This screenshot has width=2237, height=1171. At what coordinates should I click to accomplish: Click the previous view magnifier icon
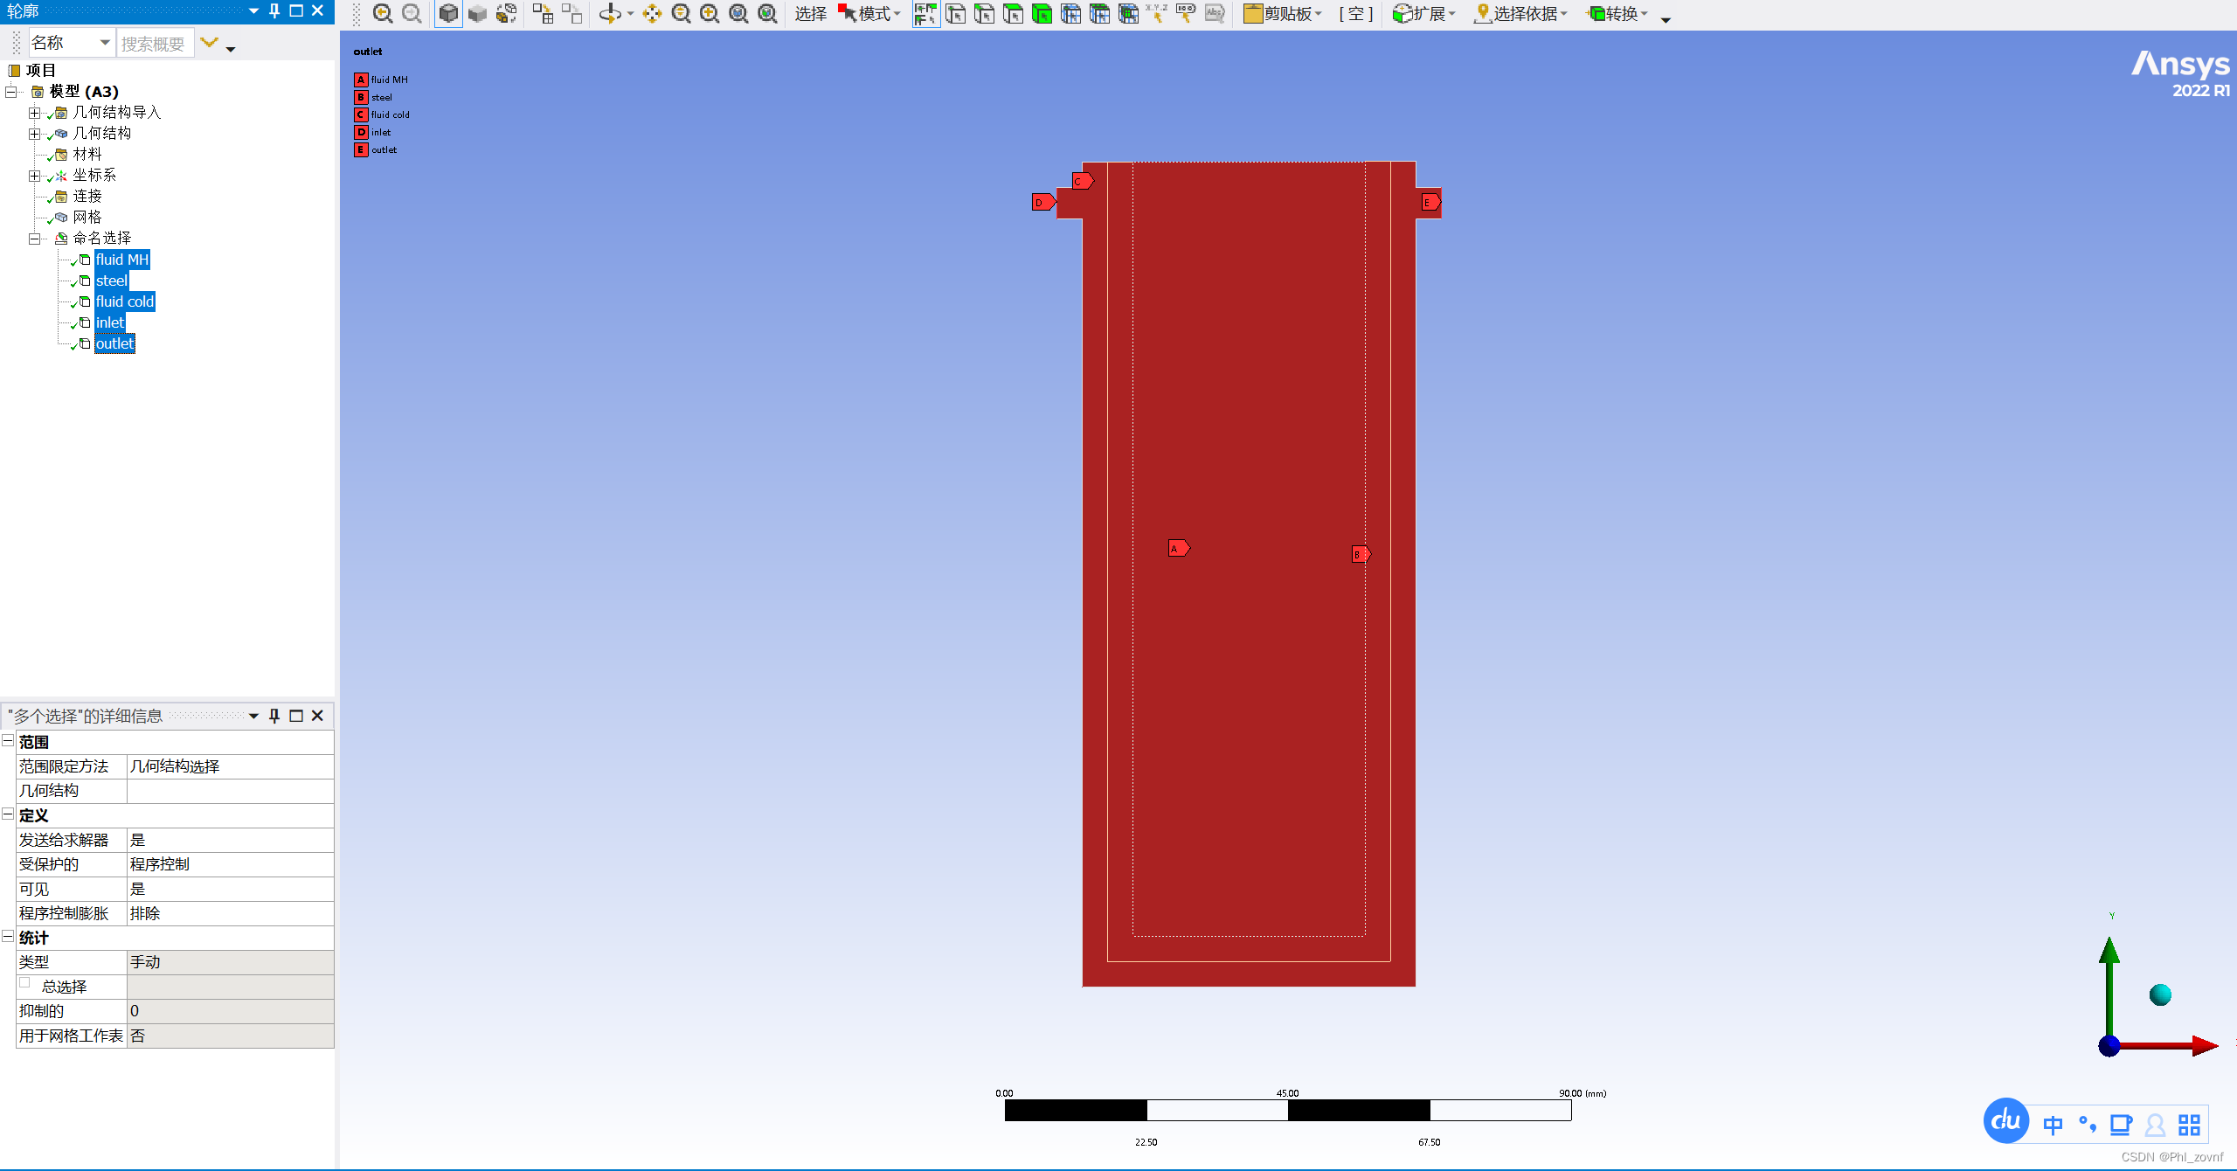382,13
